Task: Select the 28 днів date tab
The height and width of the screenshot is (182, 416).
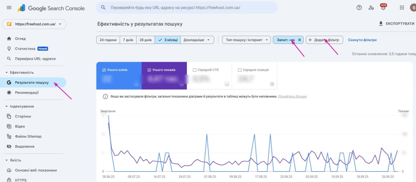Action: pos(145,40)
